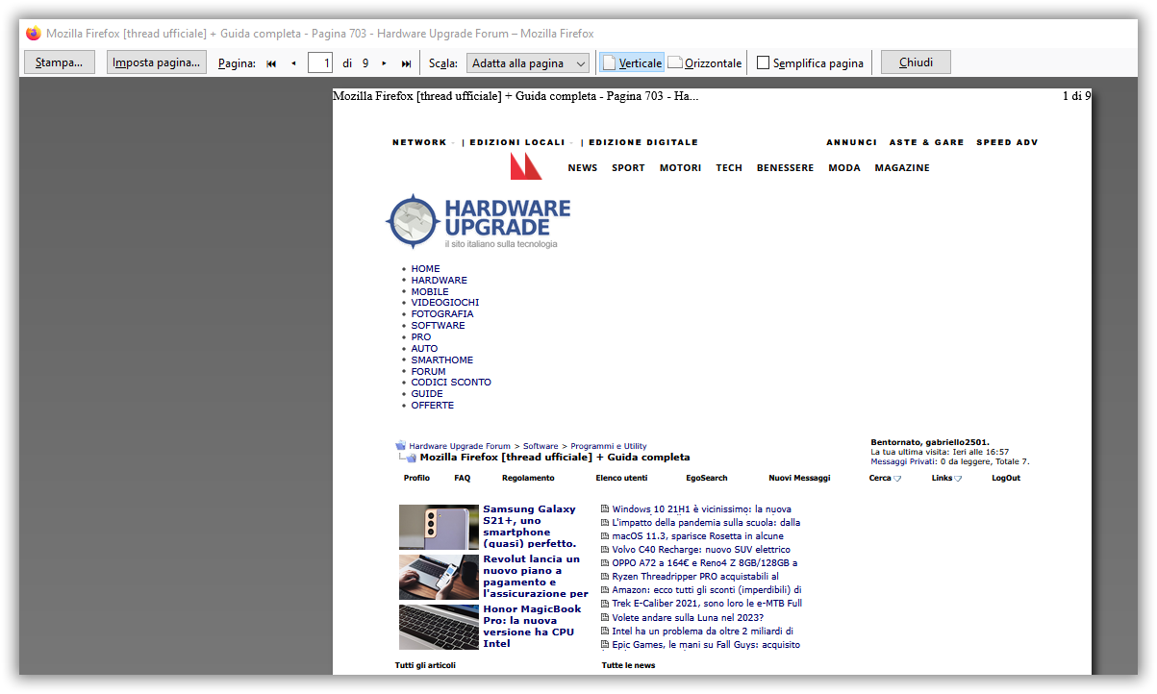Click TECH in the top navigation
Screen dimensions: 1157x694
[x=729, y=168]
